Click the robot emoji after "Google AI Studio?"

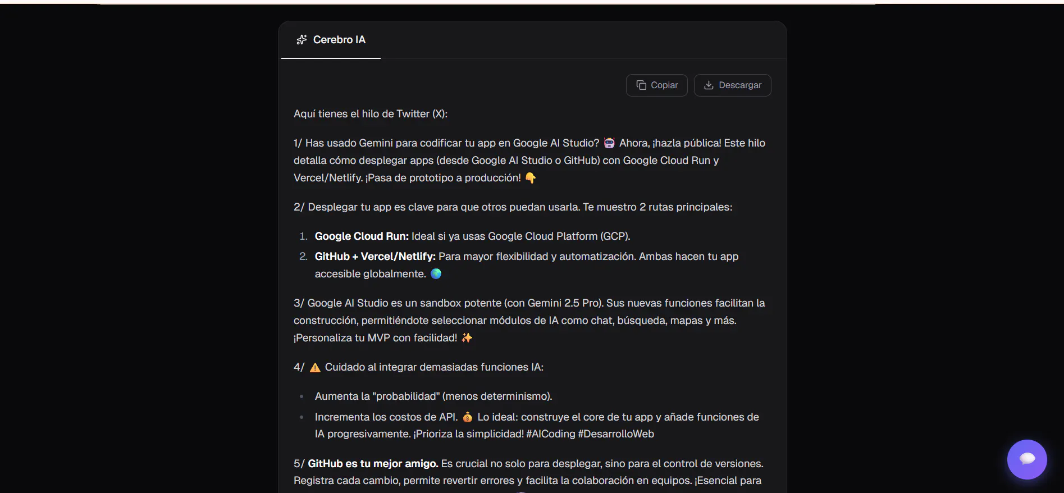(x=609, y=143)
